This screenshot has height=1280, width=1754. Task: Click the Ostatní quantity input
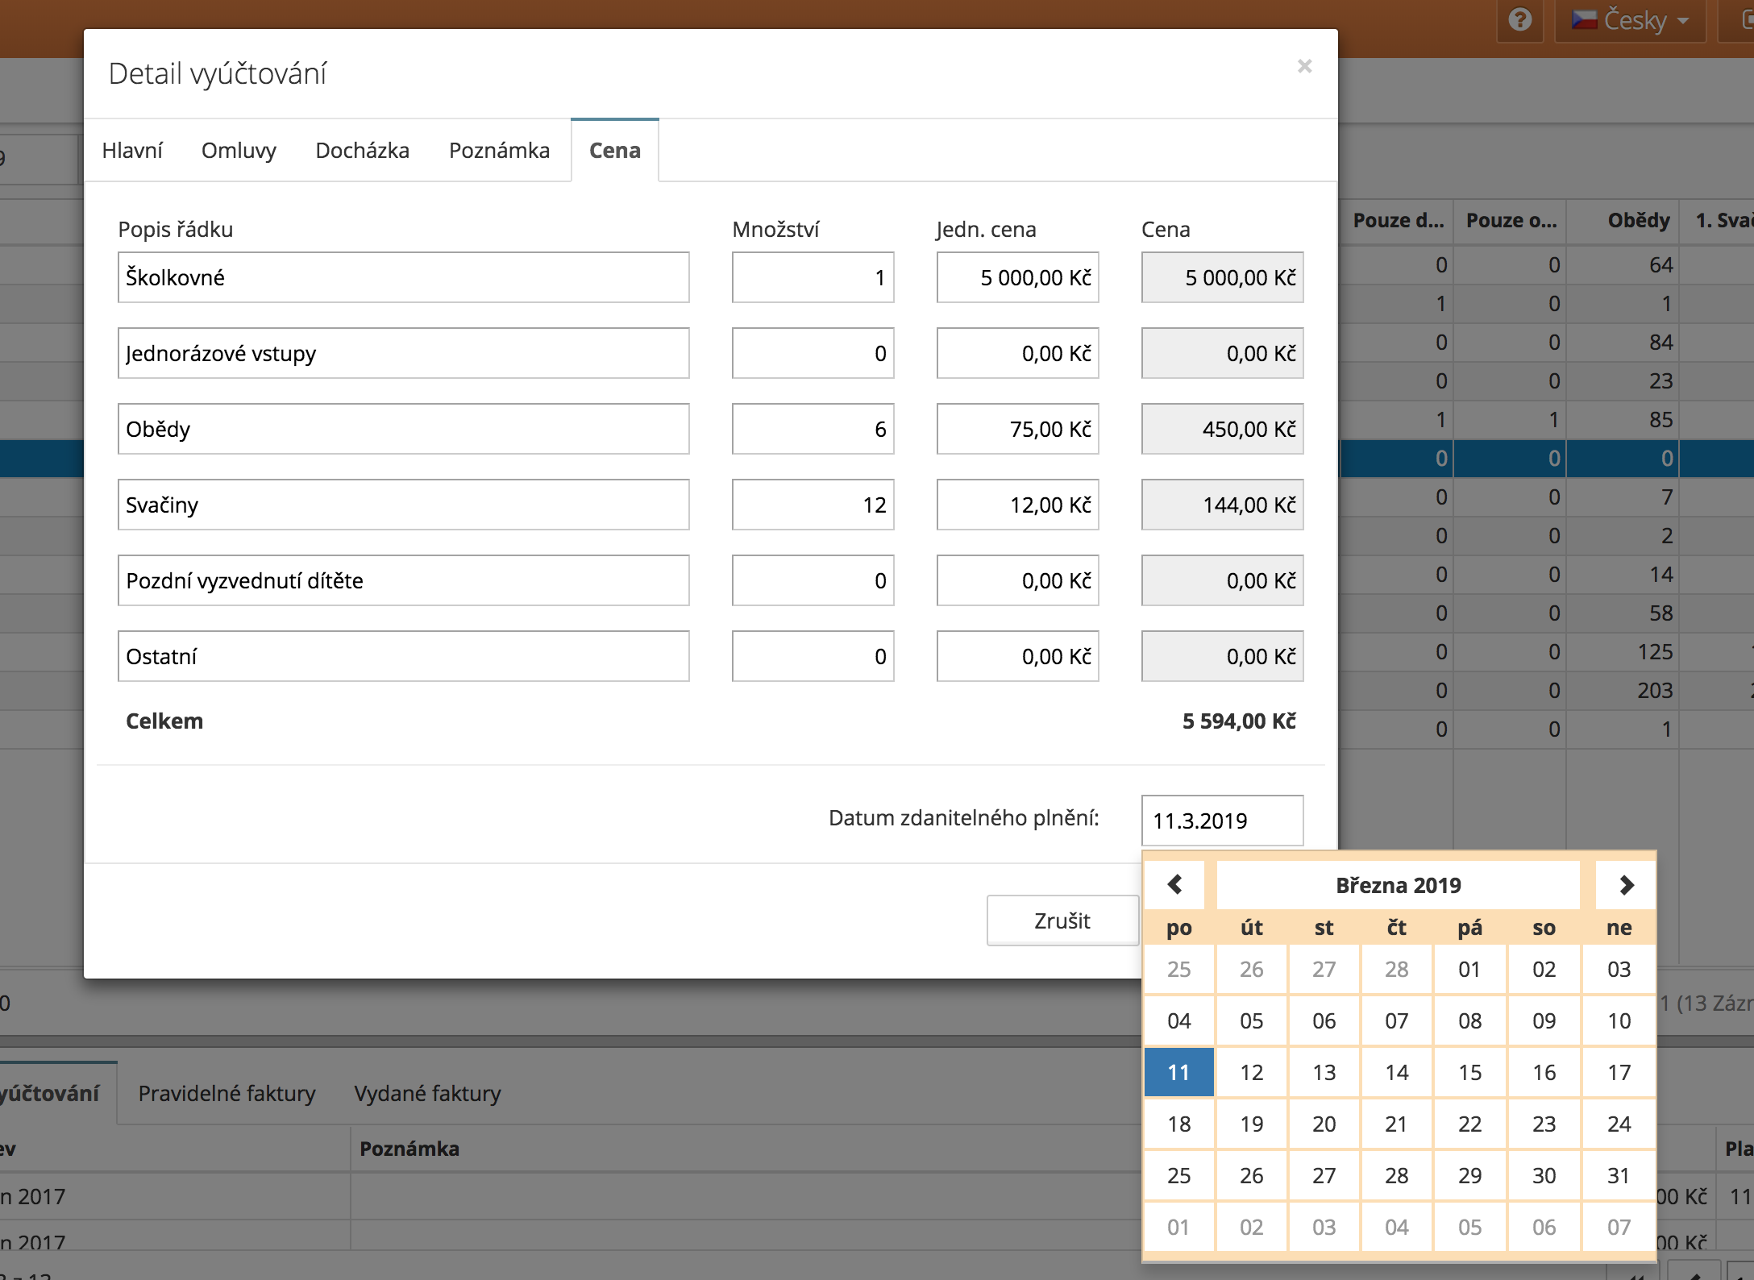813,656
